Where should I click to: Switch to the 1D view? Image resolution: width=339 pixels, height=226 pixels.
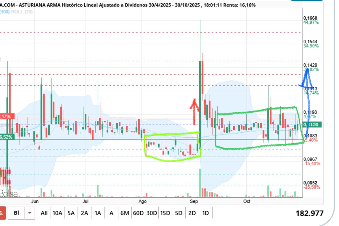point(205,213)
